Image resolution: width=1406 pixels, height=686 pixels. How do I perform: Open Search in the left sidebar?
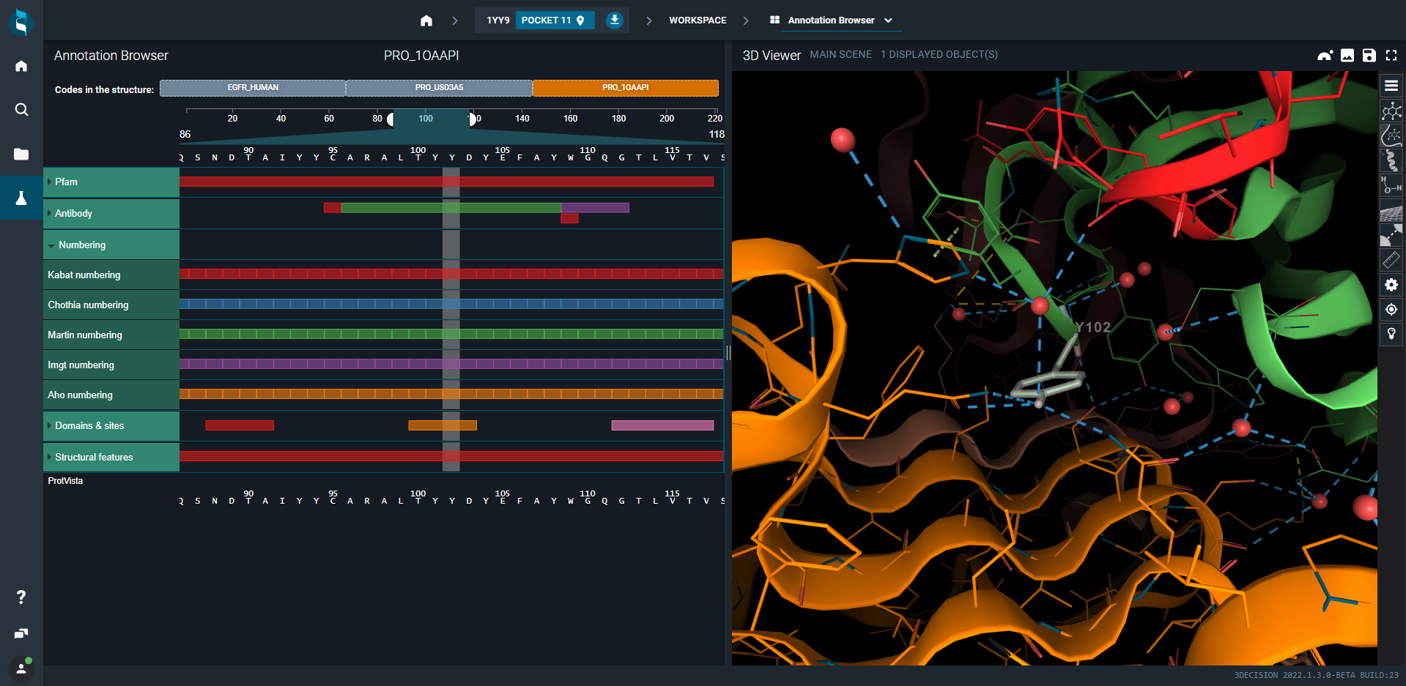point(21,110)
